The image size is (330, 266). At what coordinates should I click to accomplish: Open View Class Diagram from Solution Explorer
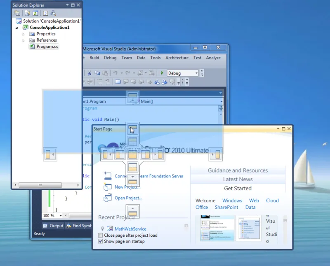(53, 13)
